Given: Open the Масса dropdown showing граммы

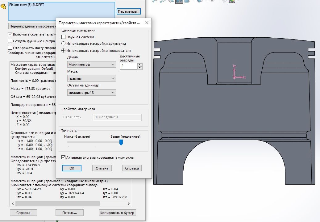Looking at the screenshot, I should 91,78.
